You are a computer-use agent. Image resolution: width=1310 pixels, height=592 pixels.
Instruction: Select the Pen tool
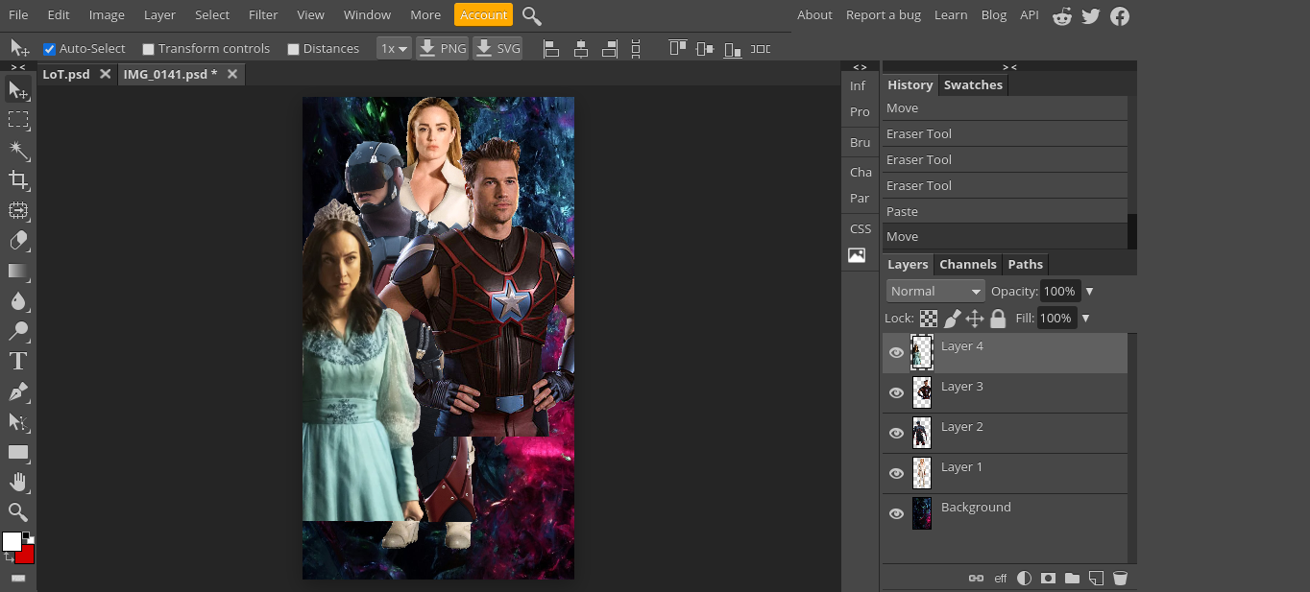click(x=18, y=391)
